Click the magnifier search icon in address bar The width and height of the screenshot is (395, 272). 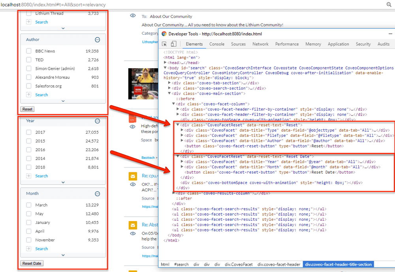389,4
